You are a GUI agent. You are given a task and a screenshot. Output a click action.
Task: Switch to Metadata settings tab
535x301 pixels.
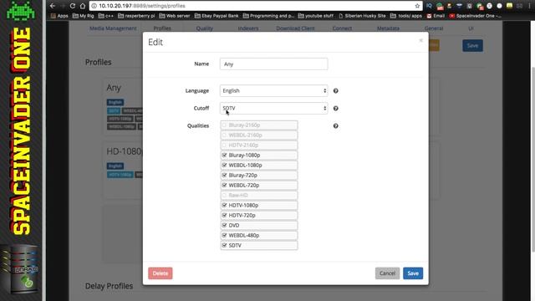click(388, 28)
